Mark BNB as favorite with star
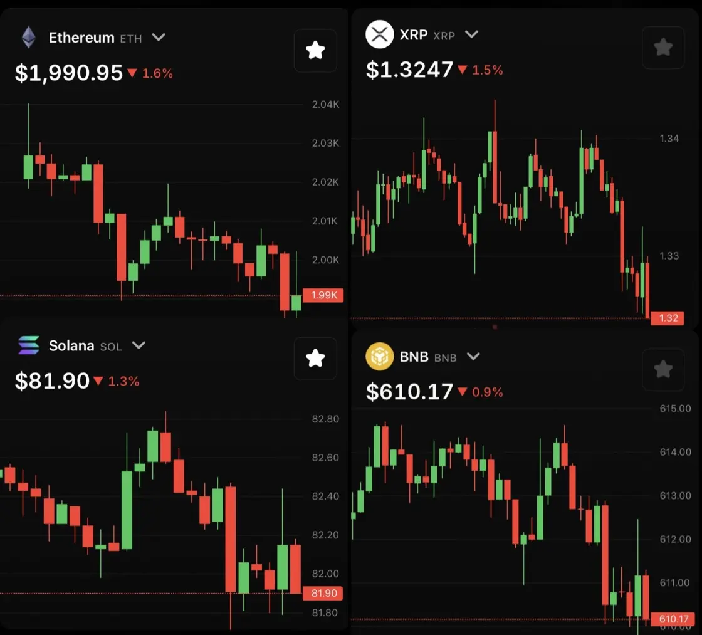Screen dimensions: 702x635 click(663, 370)
